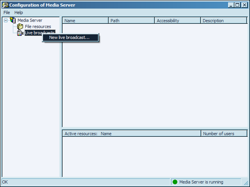Open the Help menu
The height and width of the screenshot is (187, 250).
pos(19,12)
